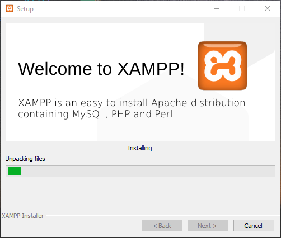Cancel the XAMPP installation
281x238 pixels.
tap(254, 226)
